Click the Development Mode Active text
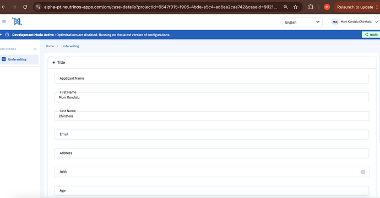The width and height of the screenshot is (380, 198). click(33, 35)
